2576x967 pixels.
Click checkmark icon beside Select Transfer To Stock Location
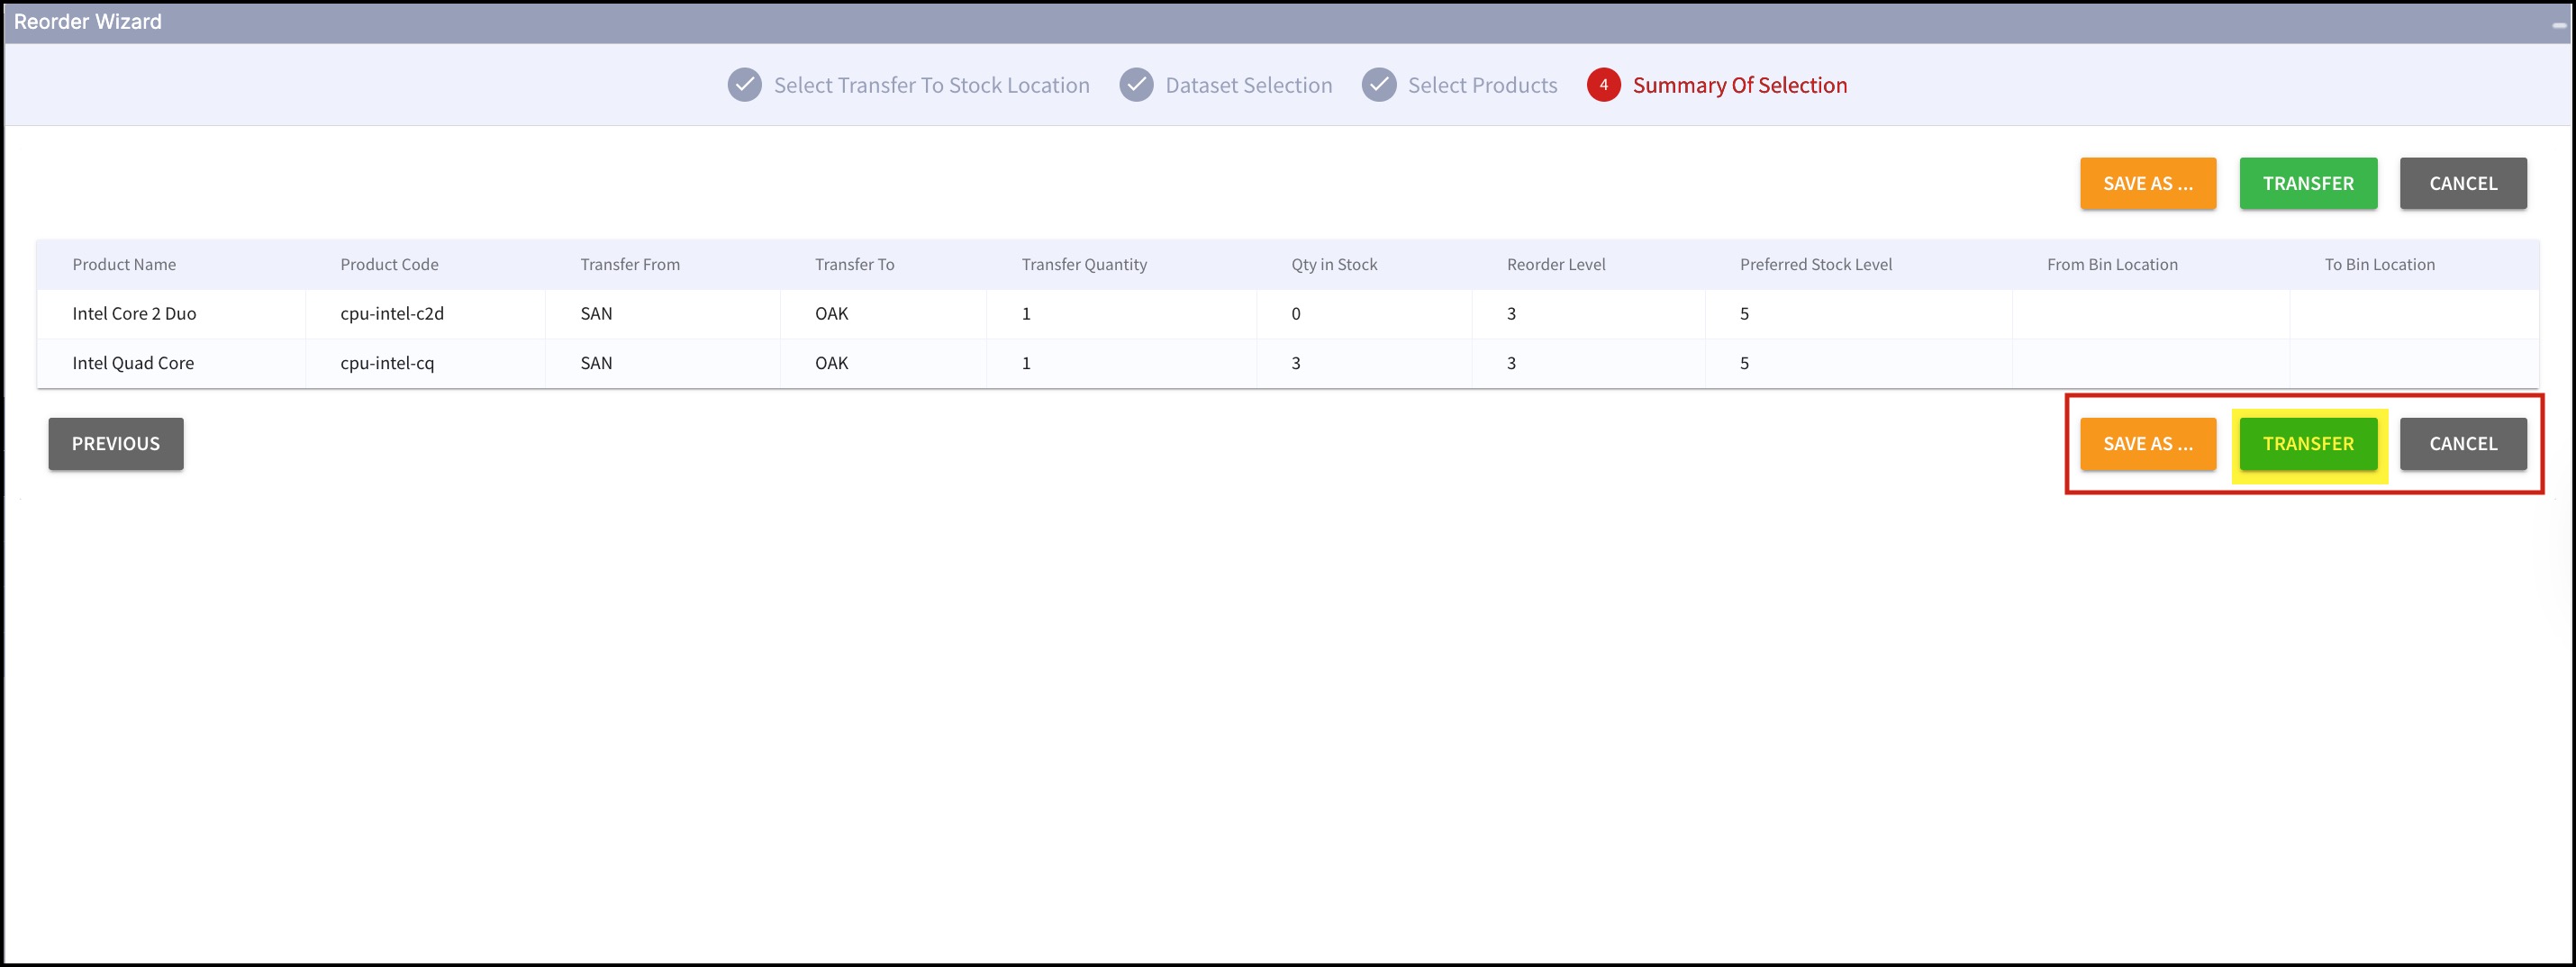pos(744,85)
